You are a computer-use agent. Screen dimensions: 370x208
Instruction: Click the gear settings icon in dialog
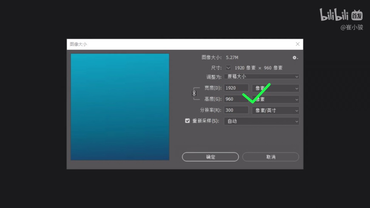click(x=295, y=57)
